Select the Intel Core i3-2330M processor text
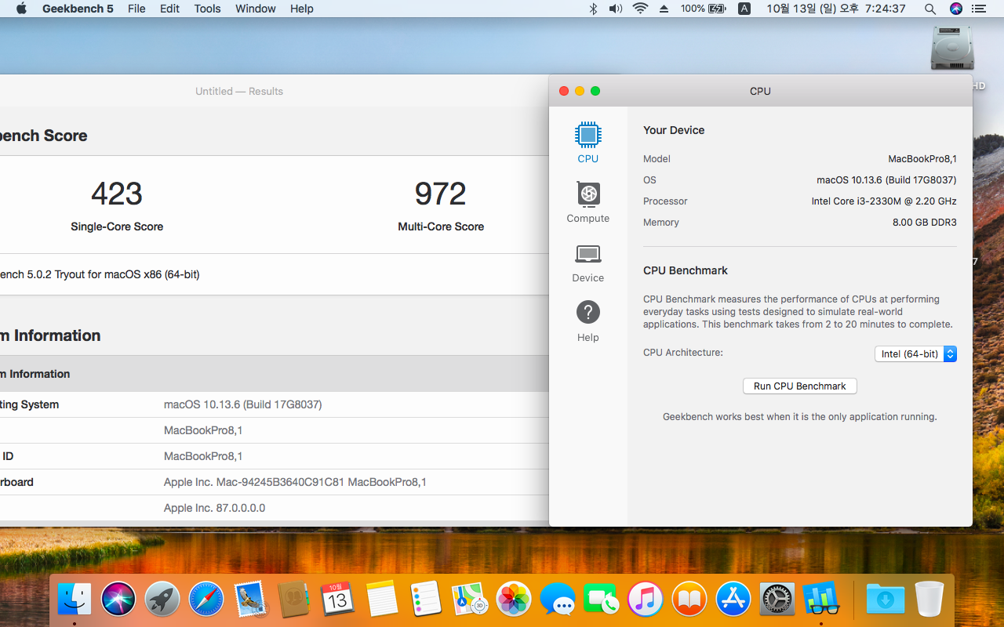 (x=884, y=201)
